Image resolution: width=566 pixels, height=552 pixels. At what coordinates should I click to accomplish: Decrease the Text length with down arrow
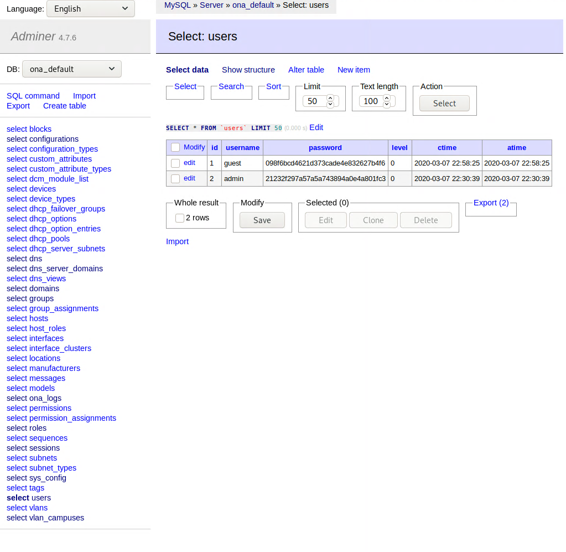pyautogui.click(x=387, y=105)
